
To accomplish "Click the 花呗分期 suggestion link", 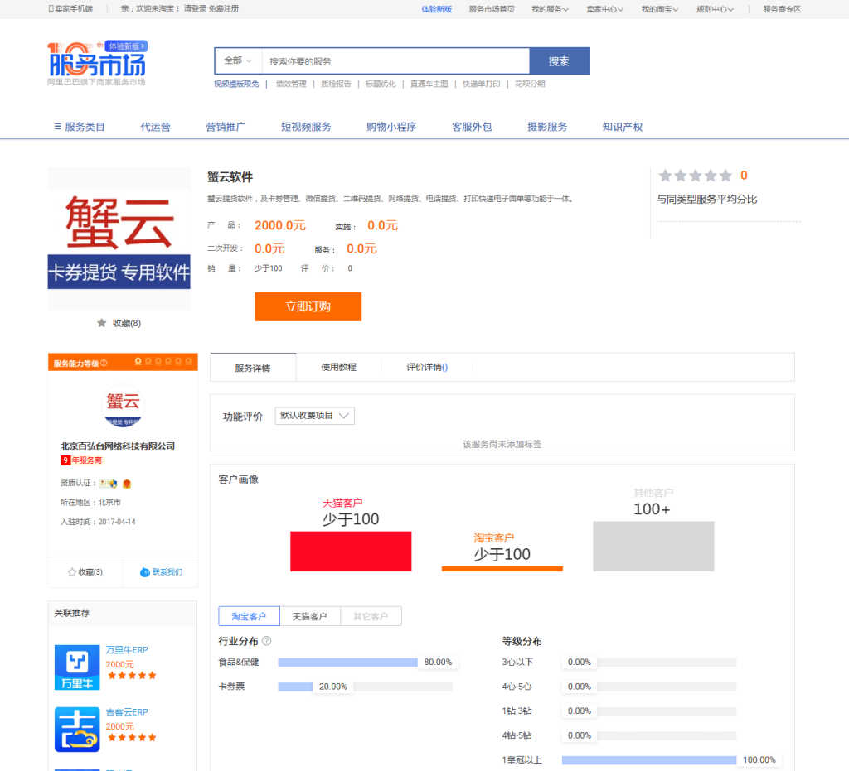I will [530, 84].
